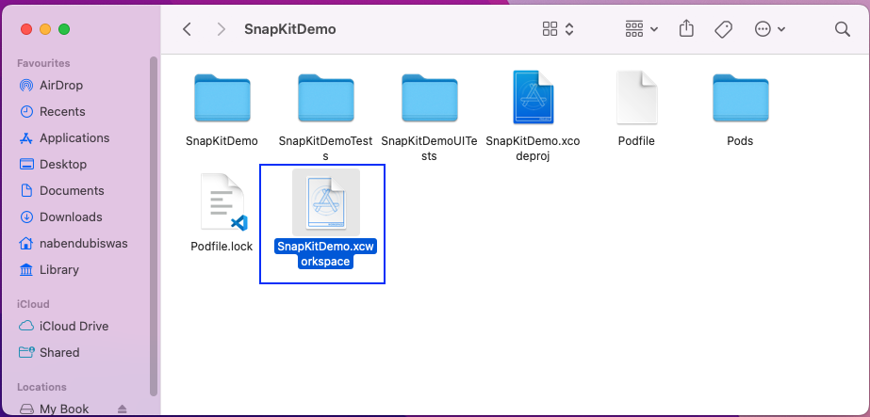Go forward with the right chevron
This screenshot has width=870, height=417.
pyautogui.click(x=222, y=29)
